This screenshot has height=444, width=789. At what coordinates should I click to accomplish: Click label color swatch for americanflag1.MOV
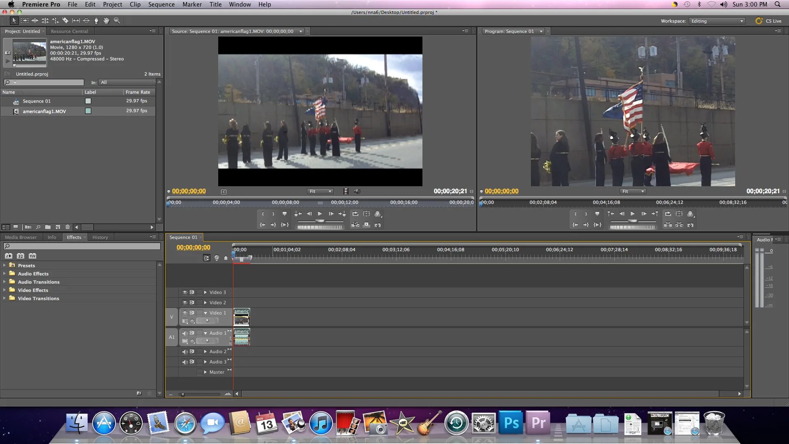(x=88, y=111)
